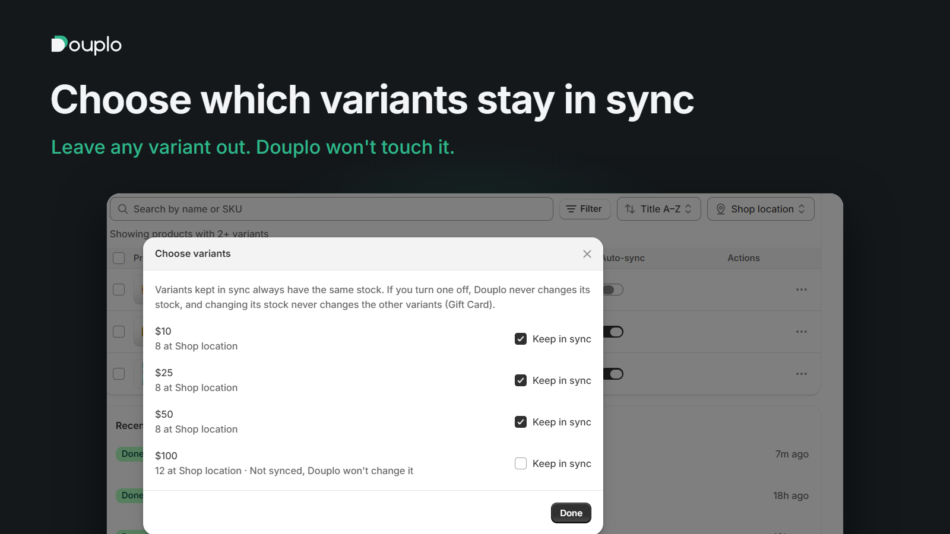Click the $25 variant label
The width and height of the screenshot is (950, 534).
click(x=164, y=373)
